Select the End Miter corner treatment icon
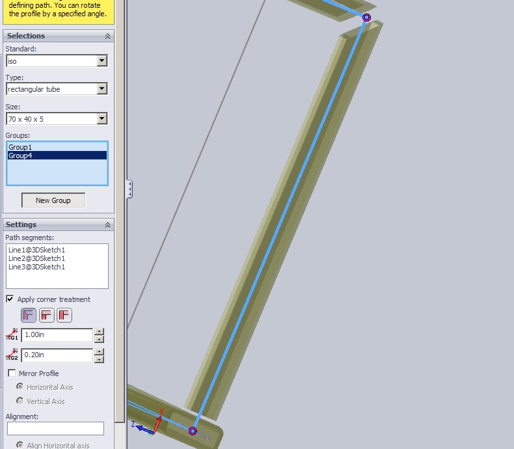 pyautogui.click(x=29, y=316)
